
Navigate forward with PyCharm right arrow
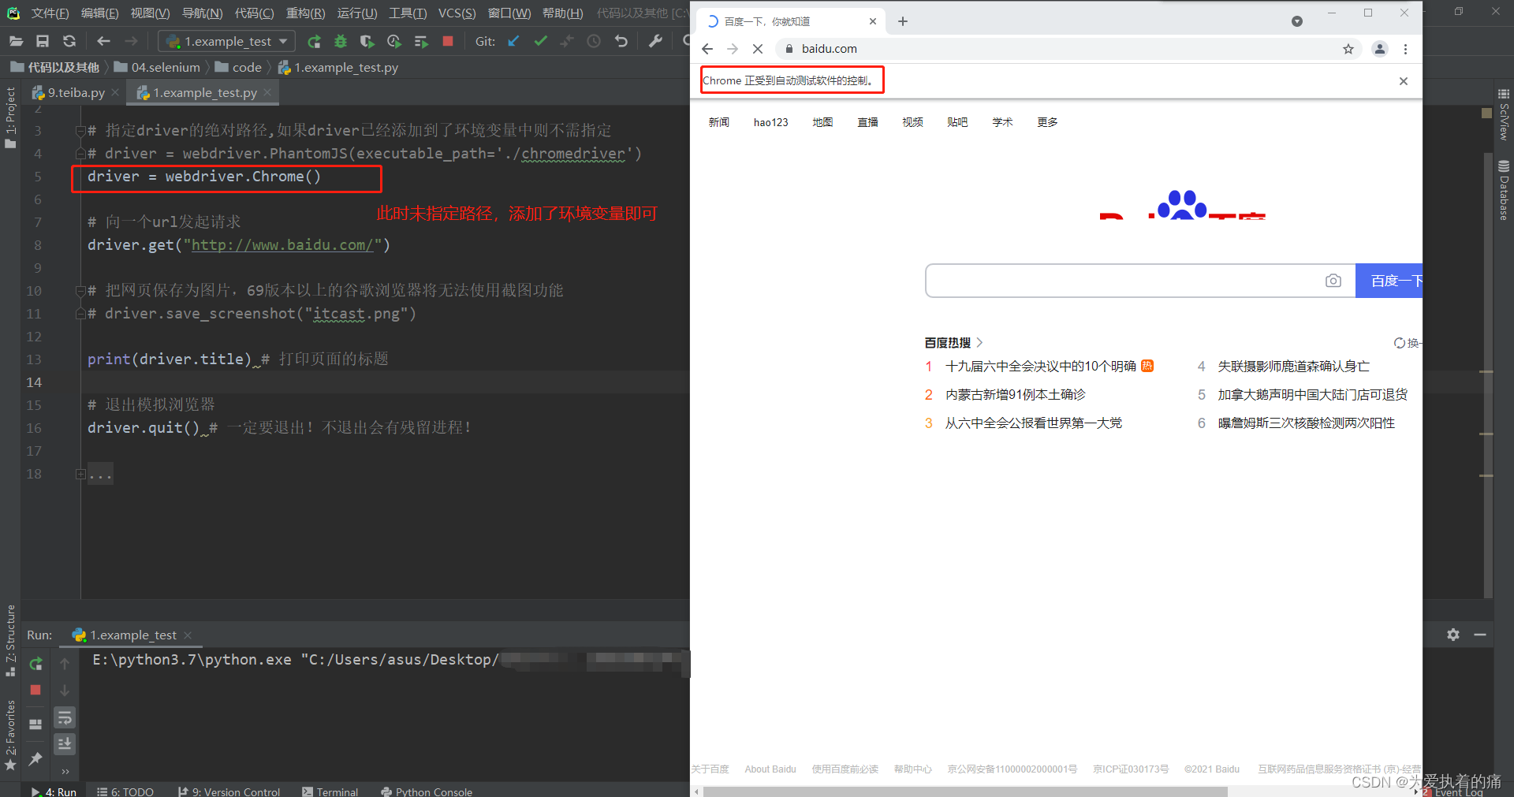[131, 41]
